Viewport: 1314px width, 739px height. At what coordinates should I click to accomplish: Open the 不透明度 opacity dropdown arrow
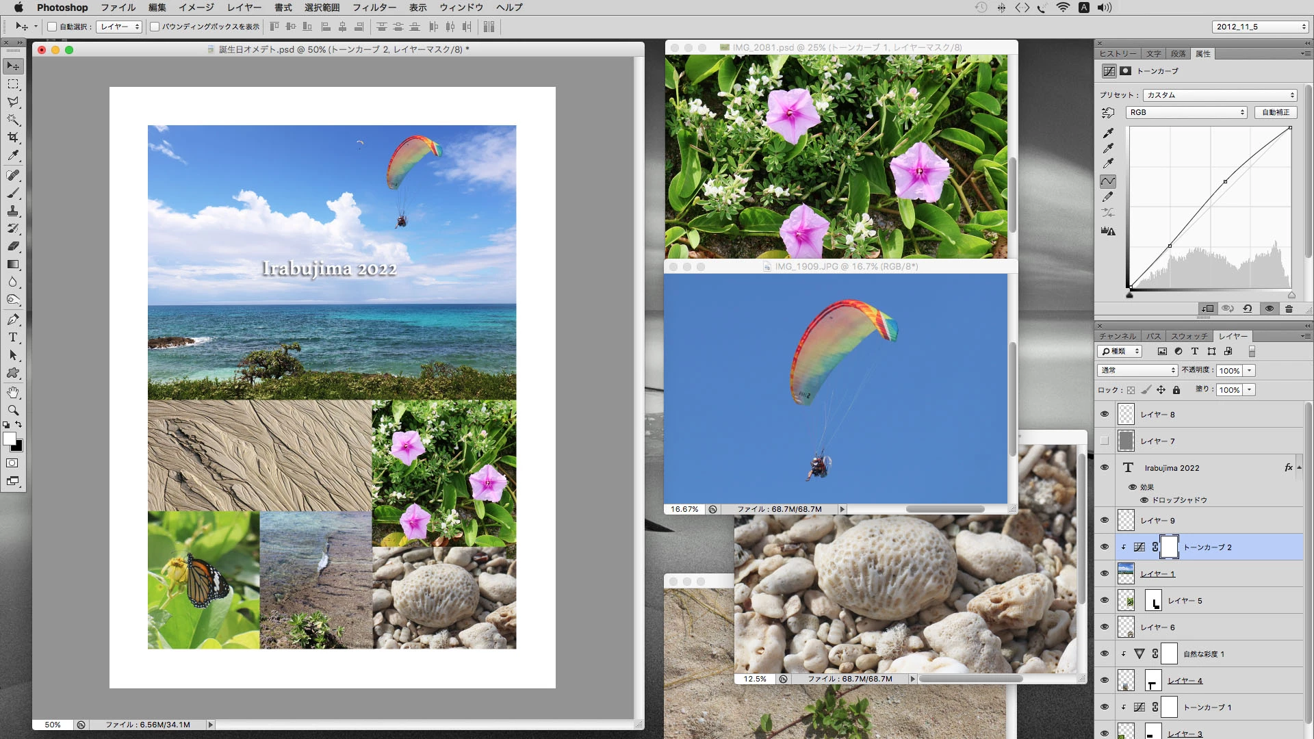(x=1249, y=370)
